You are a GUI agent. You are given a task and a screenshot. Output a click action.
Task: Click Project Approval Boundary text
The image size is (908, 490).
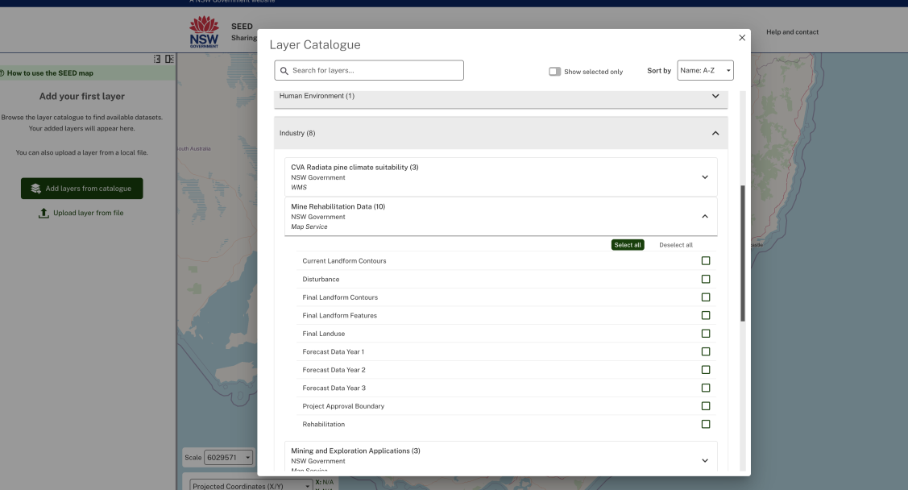[x=343, y=406]
